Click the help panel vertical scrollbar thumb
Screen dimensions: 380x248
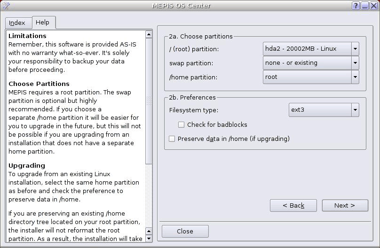[x=149, y=101]
